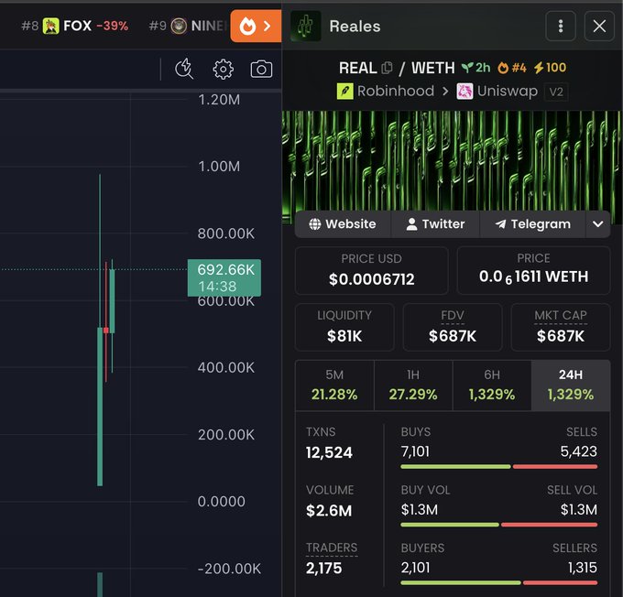
Task: Select the 1H timeframe tab
Action: (x=413, y=385)
